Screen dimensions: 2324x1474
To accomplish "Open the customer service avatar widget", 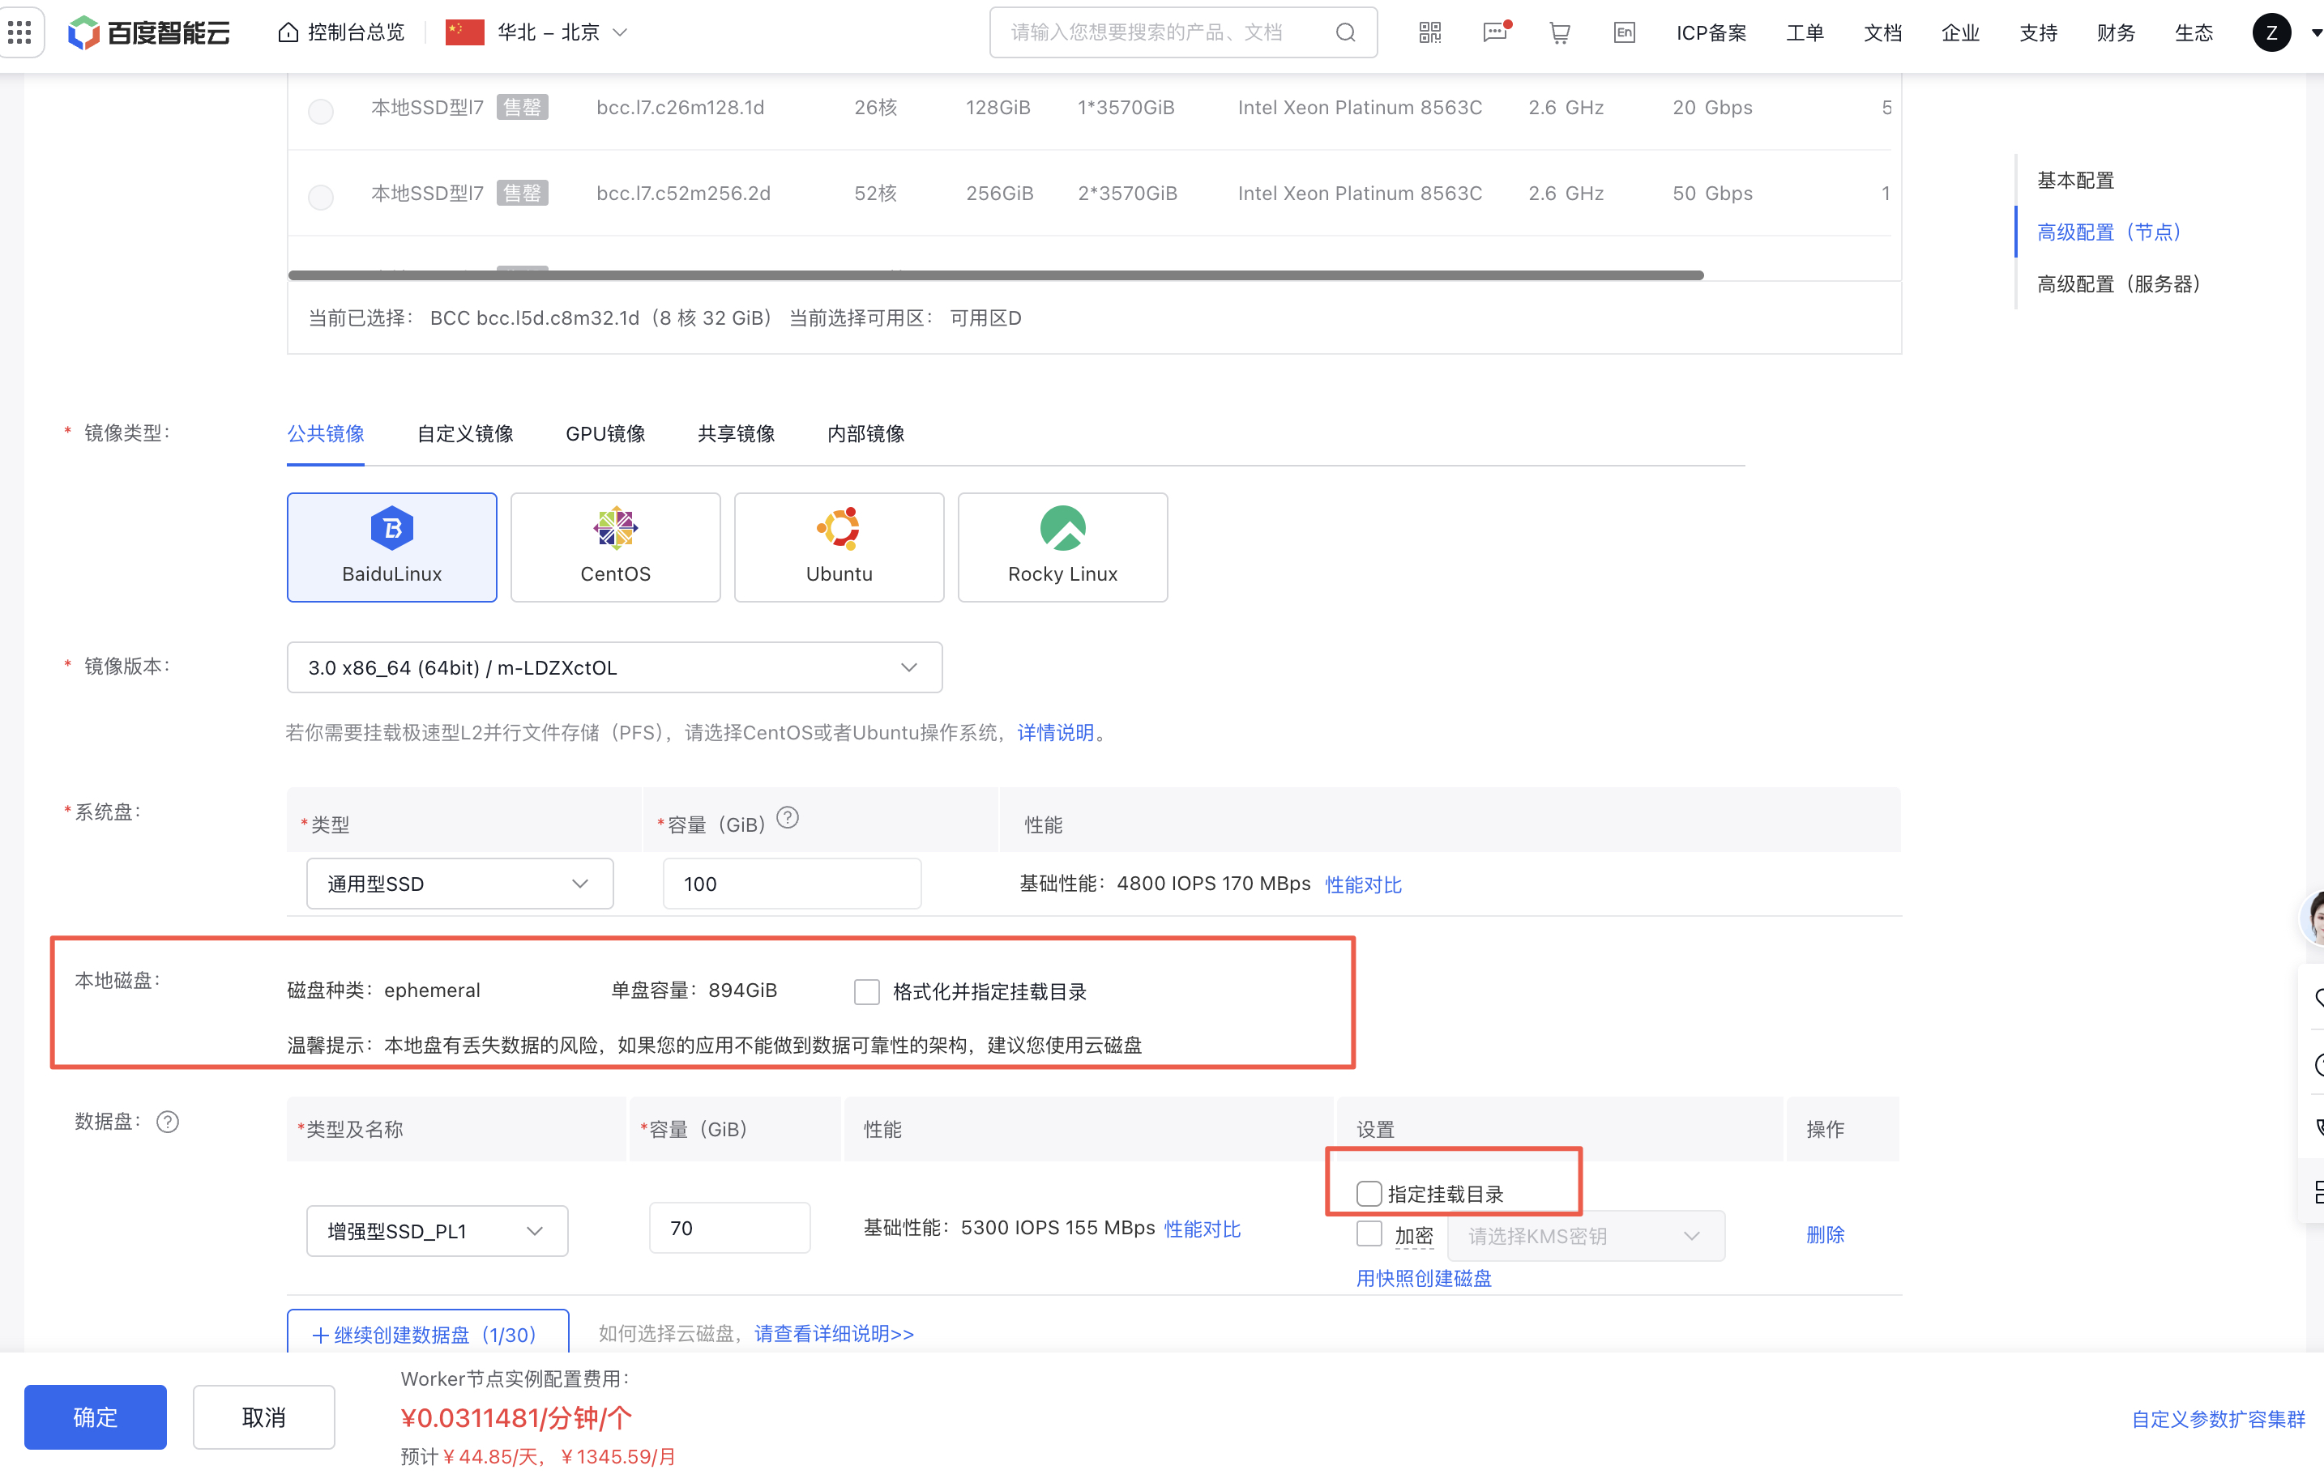I will pyautogui.click(x=2313, y=918).
